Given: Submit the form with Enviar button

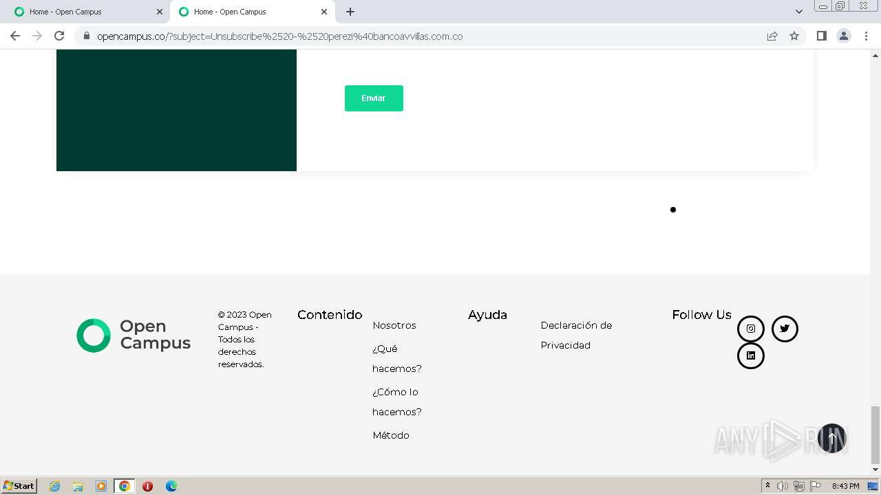Looking at the screenshot, I should pyautogui.click(x=374, y=98).
